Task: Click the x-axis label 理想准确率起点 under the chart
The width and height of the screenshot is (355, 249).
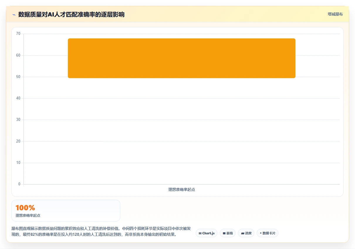Action: pyautogui.click(x=182, y=189)
